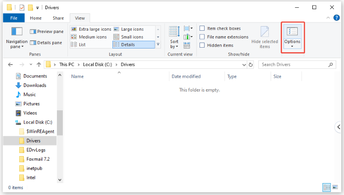Click the search magnifier icon

point(331,65)
